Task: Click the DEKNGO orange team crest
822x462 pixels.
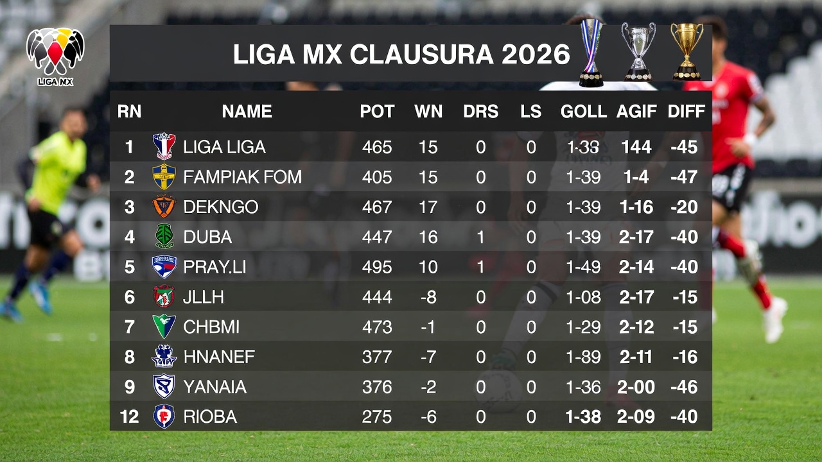Action: coord(164,207)
